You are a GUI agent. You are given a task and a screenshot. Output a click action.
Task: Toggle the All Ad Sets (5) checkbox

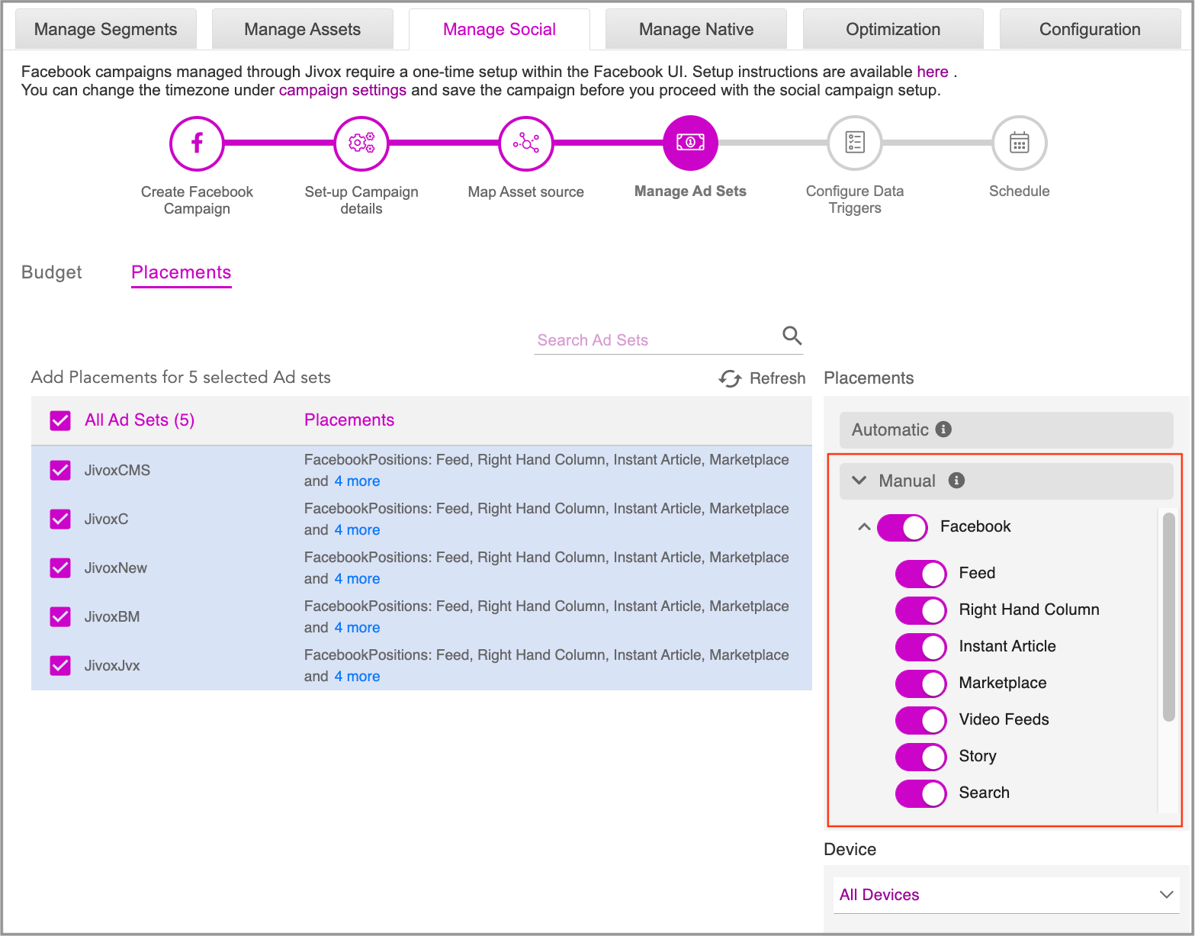point(60,420)
